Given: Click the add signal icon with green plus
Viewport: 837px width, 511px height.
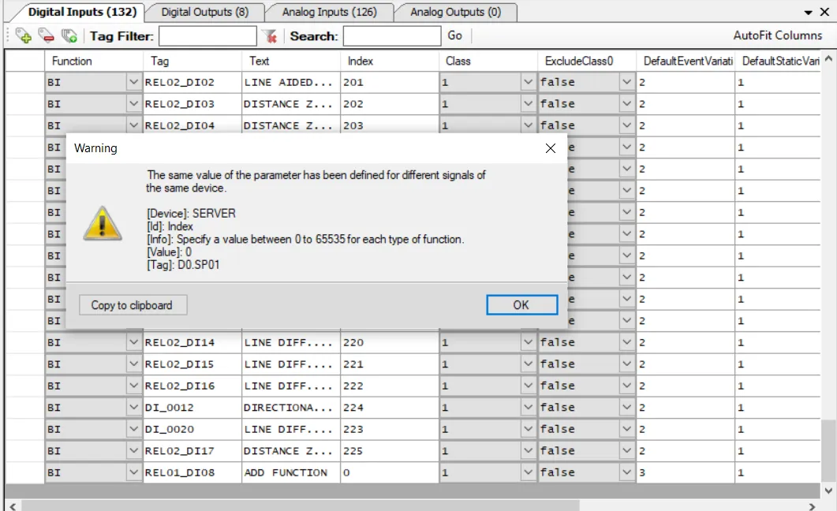Looking at the screenshot, I should coord(24,35).
